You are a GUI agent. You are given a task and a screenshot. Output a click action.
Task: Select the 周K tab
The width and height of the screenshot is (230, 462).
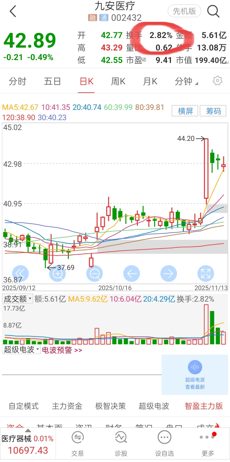[x=118, y=81]
